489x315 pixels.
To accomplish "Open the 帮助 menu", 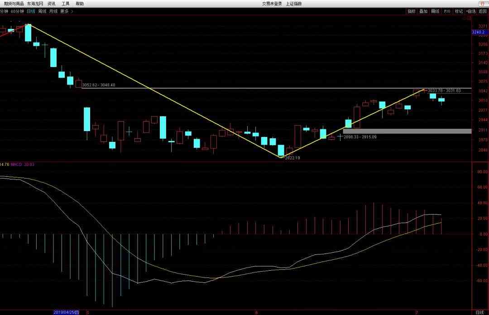I will coord(80,4).
